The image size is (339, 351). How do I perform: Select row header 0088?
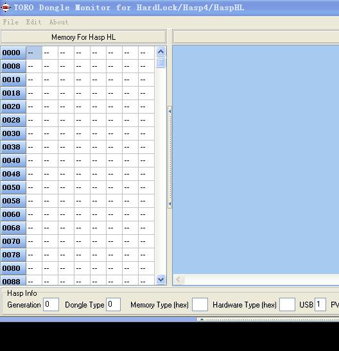tap(13, 280)
